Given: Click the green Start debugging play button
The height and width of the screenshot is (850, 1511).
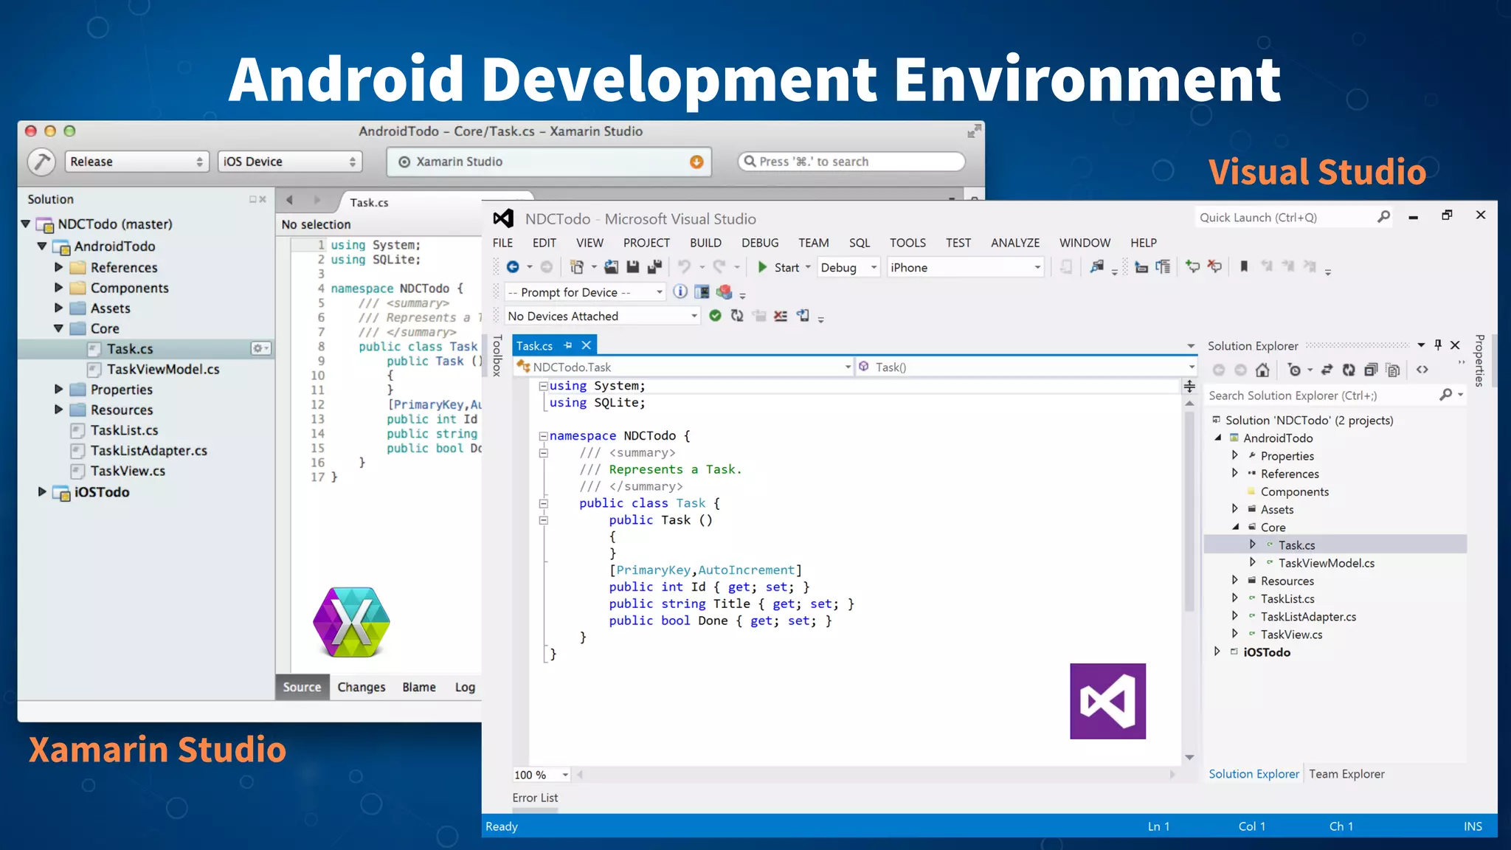Looking at the screenshot, I should (762, 267).
